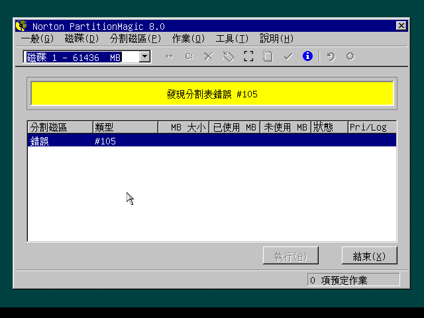
Task: Open the 說明(H) menu
Action: coord(276,38)
